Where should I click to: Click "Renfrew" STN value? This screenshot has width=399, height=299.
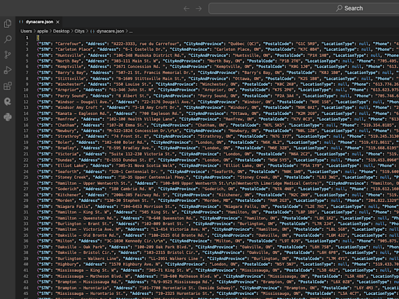coord(66,119)
